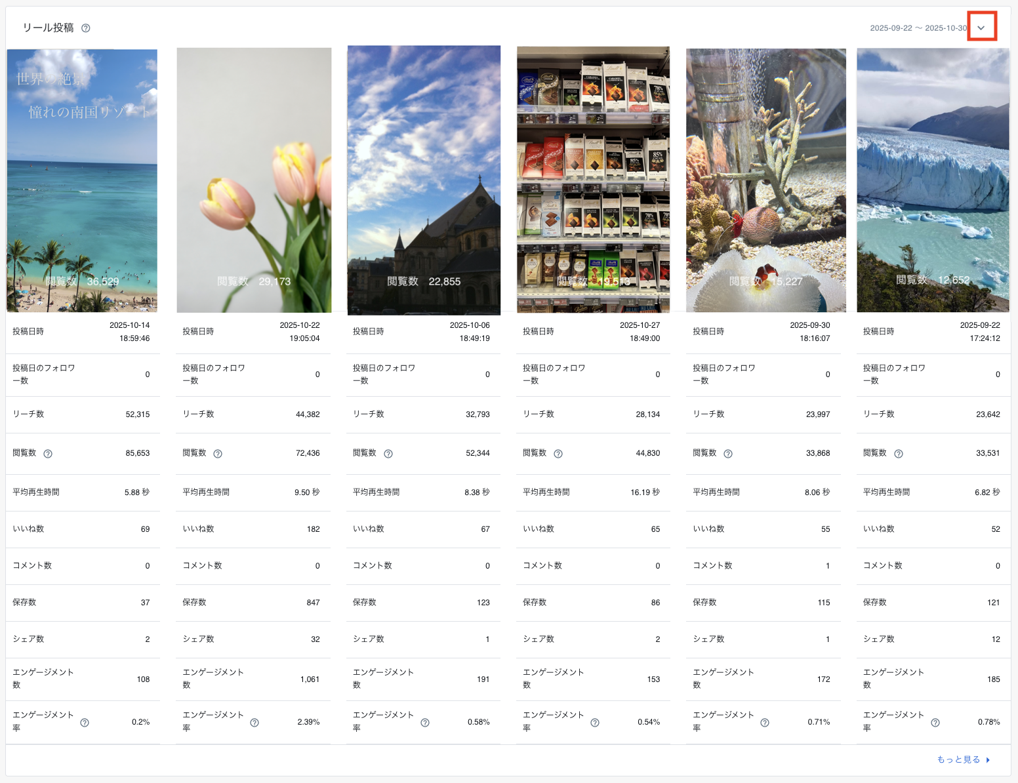Click 閲覧数 help icon in beach reel column
The height and width of the screenshot is (783, 1018).
(x=48, y=454)
